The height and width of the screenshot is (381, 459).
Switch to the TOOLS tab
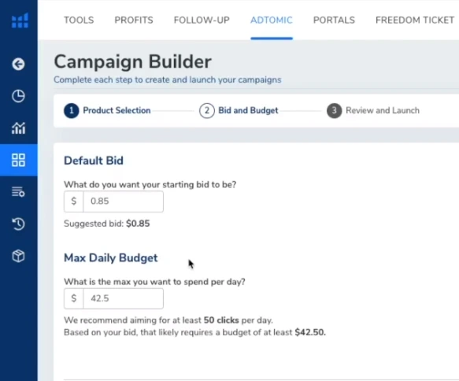[79, 20]
